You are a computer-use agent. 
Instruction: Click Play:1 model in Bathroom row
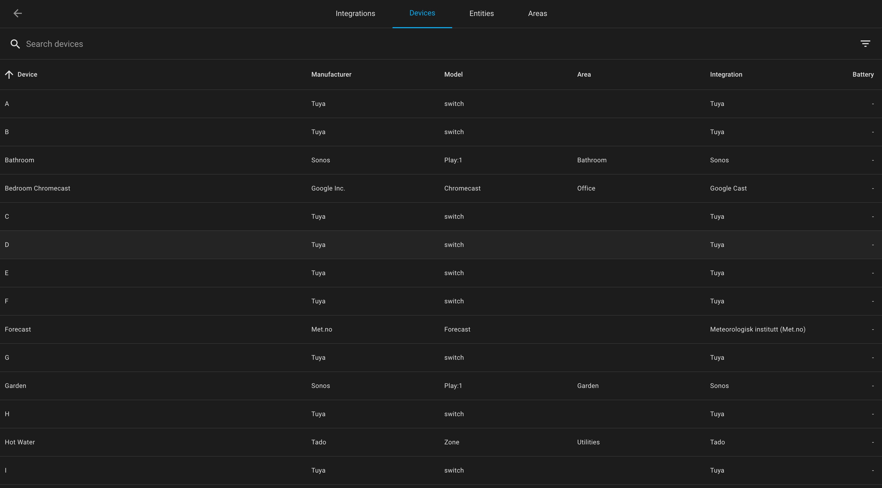(x=453, y=160)
